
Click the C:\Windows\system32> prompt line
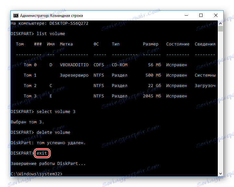coord(37,174)
